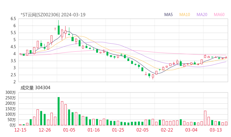Click the 200万 volume axis label
This screenshot has width=231, height=137.
click(x=11, y=103)
